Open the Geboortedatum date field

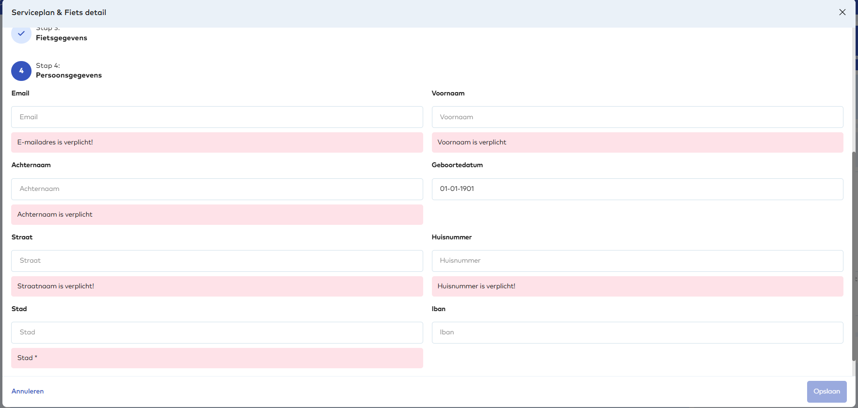637,189
